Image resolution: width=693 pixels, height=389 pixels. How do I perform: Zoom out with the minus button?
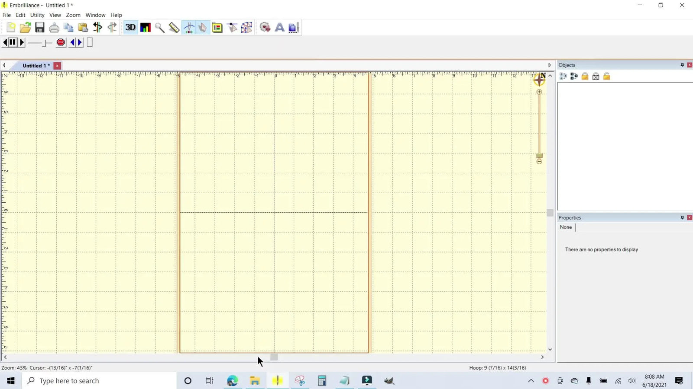[539, 162]
